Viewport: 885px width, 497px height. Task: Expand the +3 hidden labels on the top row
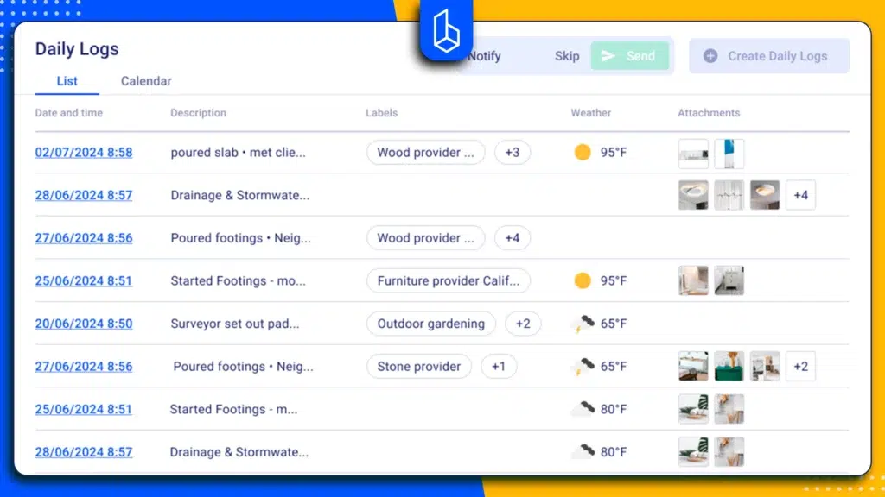coord(513,152)
